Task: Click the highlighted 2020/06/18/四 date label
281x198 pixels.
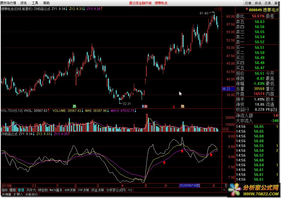Action: pyautogui.click(x=189, y=185)
